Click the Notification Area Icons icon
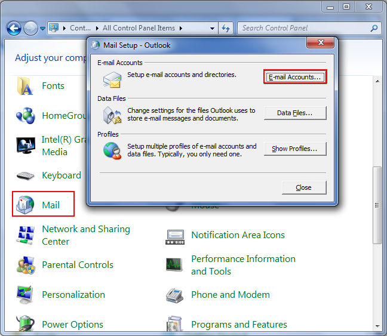Viewport: 387px width, 336px height. (174, 235)
